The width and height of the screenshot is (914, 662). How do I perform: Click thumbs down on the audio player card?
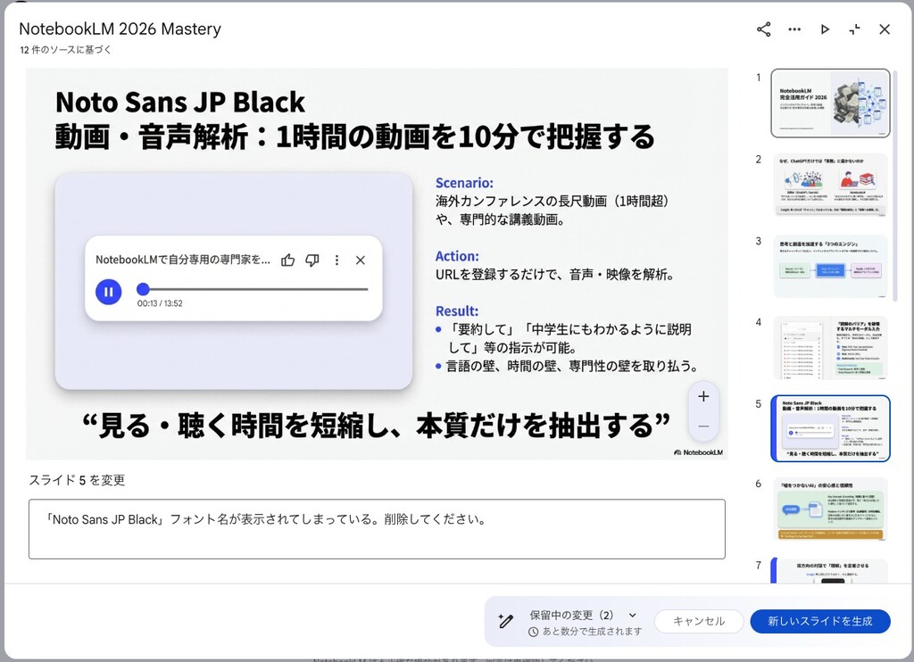pyautogui.click(x=312, y=260)
